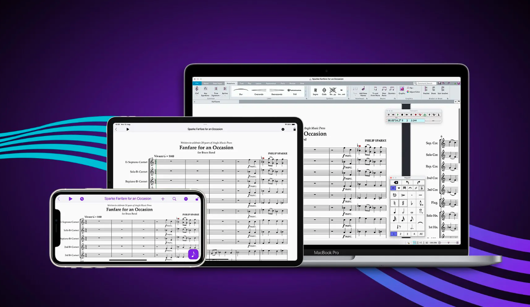
Task: Tap the lock icon on iPad
Action: (x=294, y=129)
